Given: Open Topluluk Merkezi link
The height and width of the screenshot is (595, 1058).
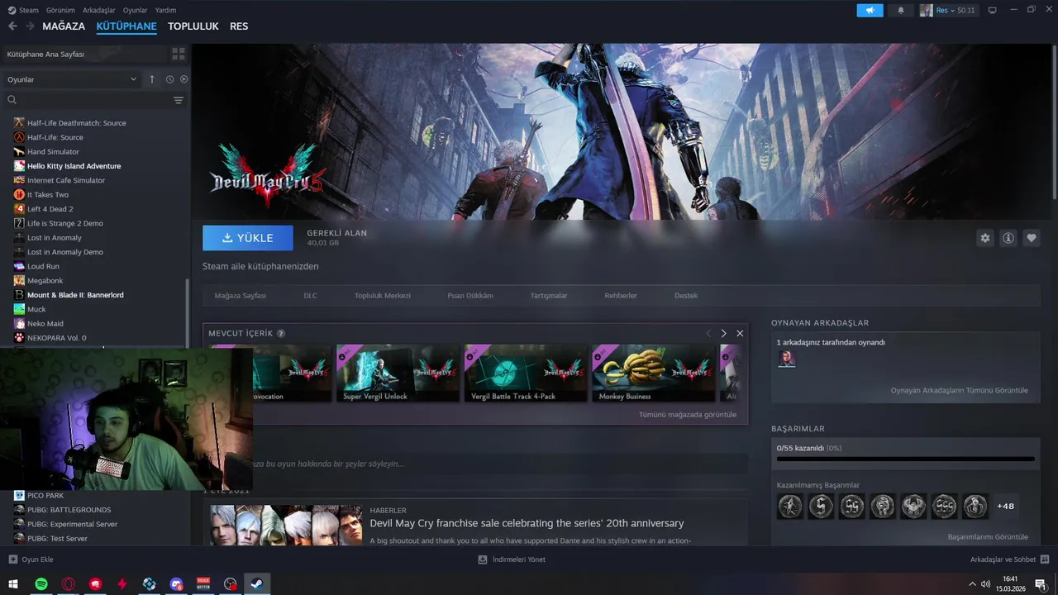Looking at the screenshot, I should [383, 296].
